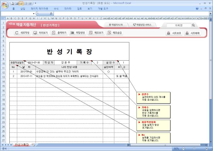Click the magnifier search icon
213x151 pixels.
[x=193, y=25]
